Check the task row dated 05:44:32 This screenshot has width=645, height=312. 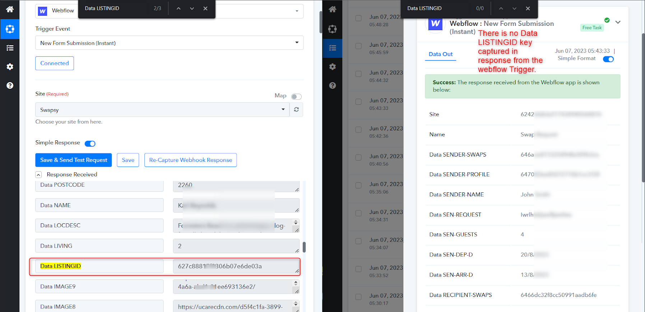point(358,74)
